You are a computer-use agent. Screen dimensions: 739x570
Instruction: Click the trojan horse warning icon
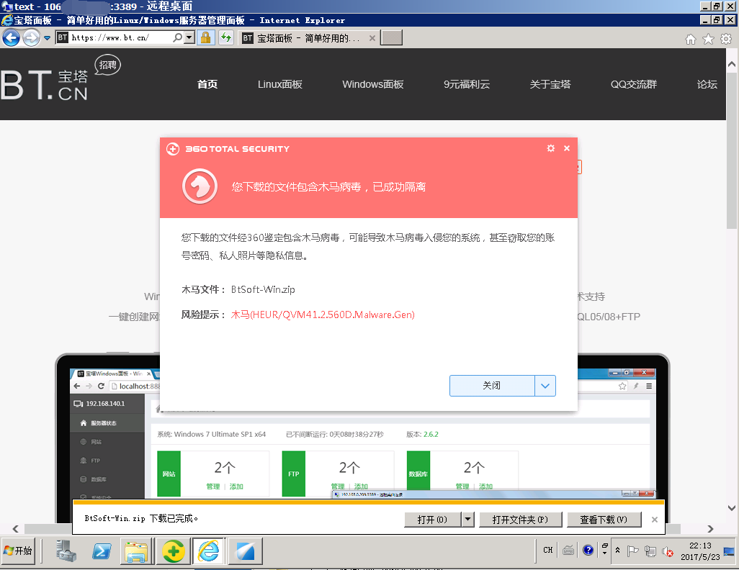200,186
